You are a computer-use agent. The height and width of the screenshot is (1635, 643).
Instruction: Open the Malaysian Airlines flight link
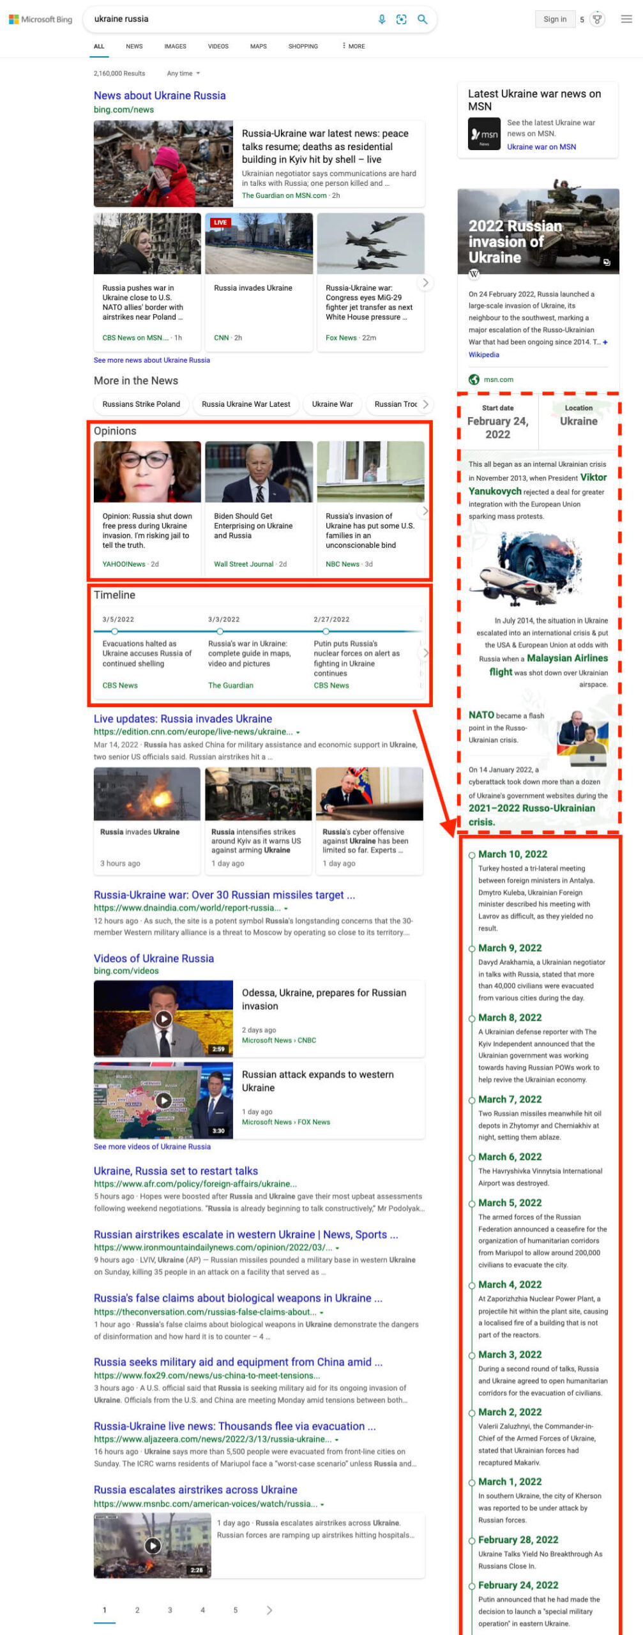pyautogui.click(x=548, y=665)
